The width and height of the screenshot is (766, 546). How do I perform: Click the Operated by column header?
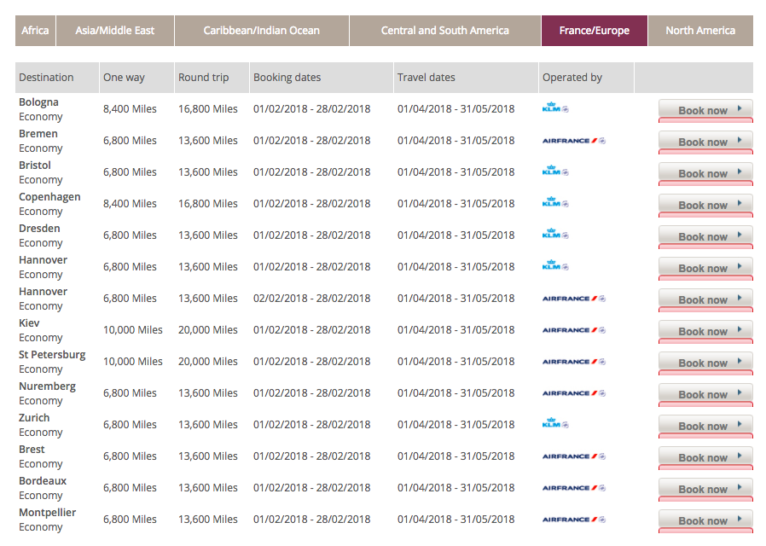point(586,77)
